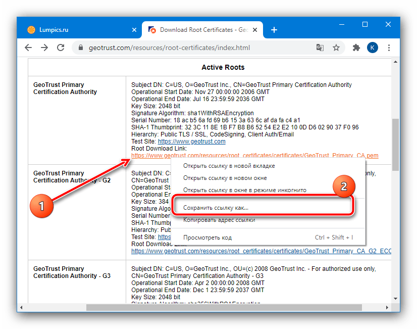
Task: Select "Сохранить ссылку как..." menu item
Action: coord(216,208)
